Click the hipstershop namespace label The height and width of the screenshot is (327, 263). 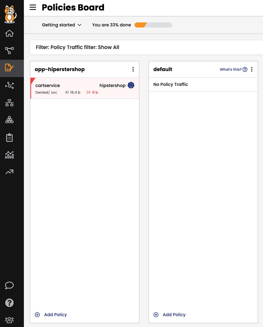(x=112, y=85)
